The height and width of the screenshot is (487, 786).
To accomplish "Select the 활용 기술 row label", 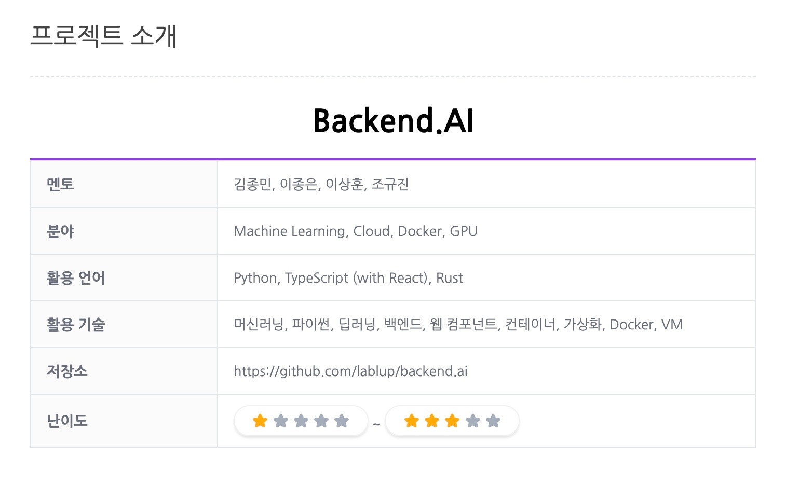I will [x=76, y=325].
